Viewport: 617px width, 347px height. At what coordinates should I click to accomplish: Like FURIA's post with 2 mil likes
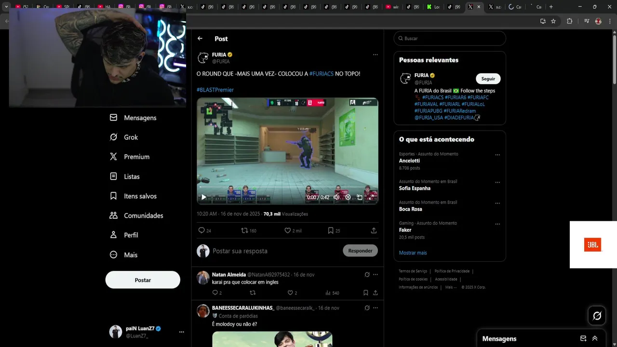coord(288,230)
